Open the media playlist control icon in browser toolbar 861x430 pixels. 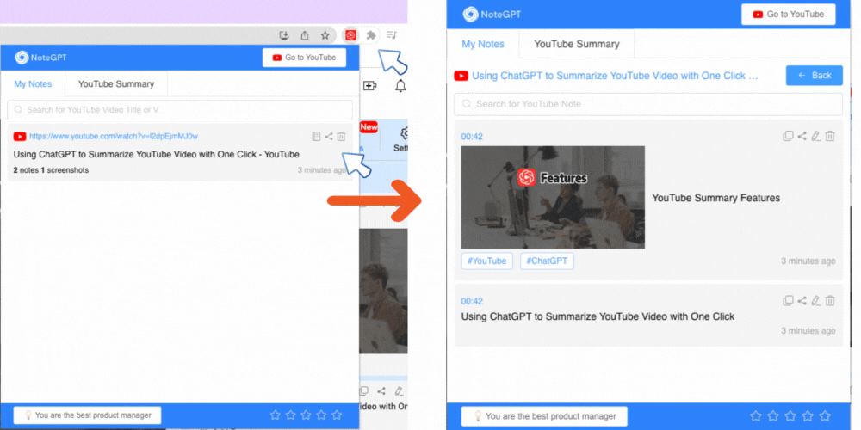392,35
